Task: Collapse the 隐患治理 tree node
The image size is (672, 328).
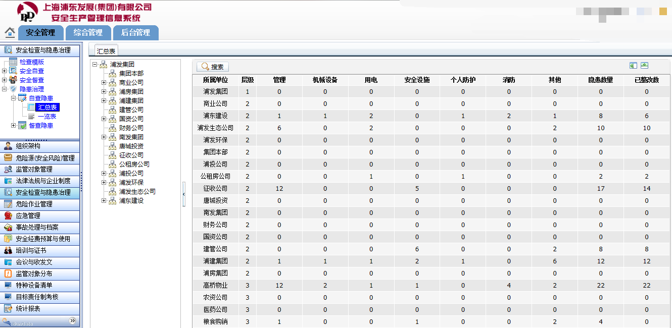Action: click(5, 89)
